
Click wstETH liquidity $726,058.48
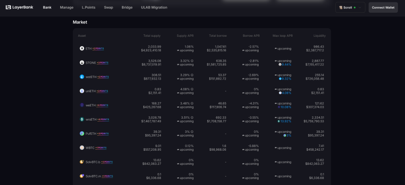point(315,79)
